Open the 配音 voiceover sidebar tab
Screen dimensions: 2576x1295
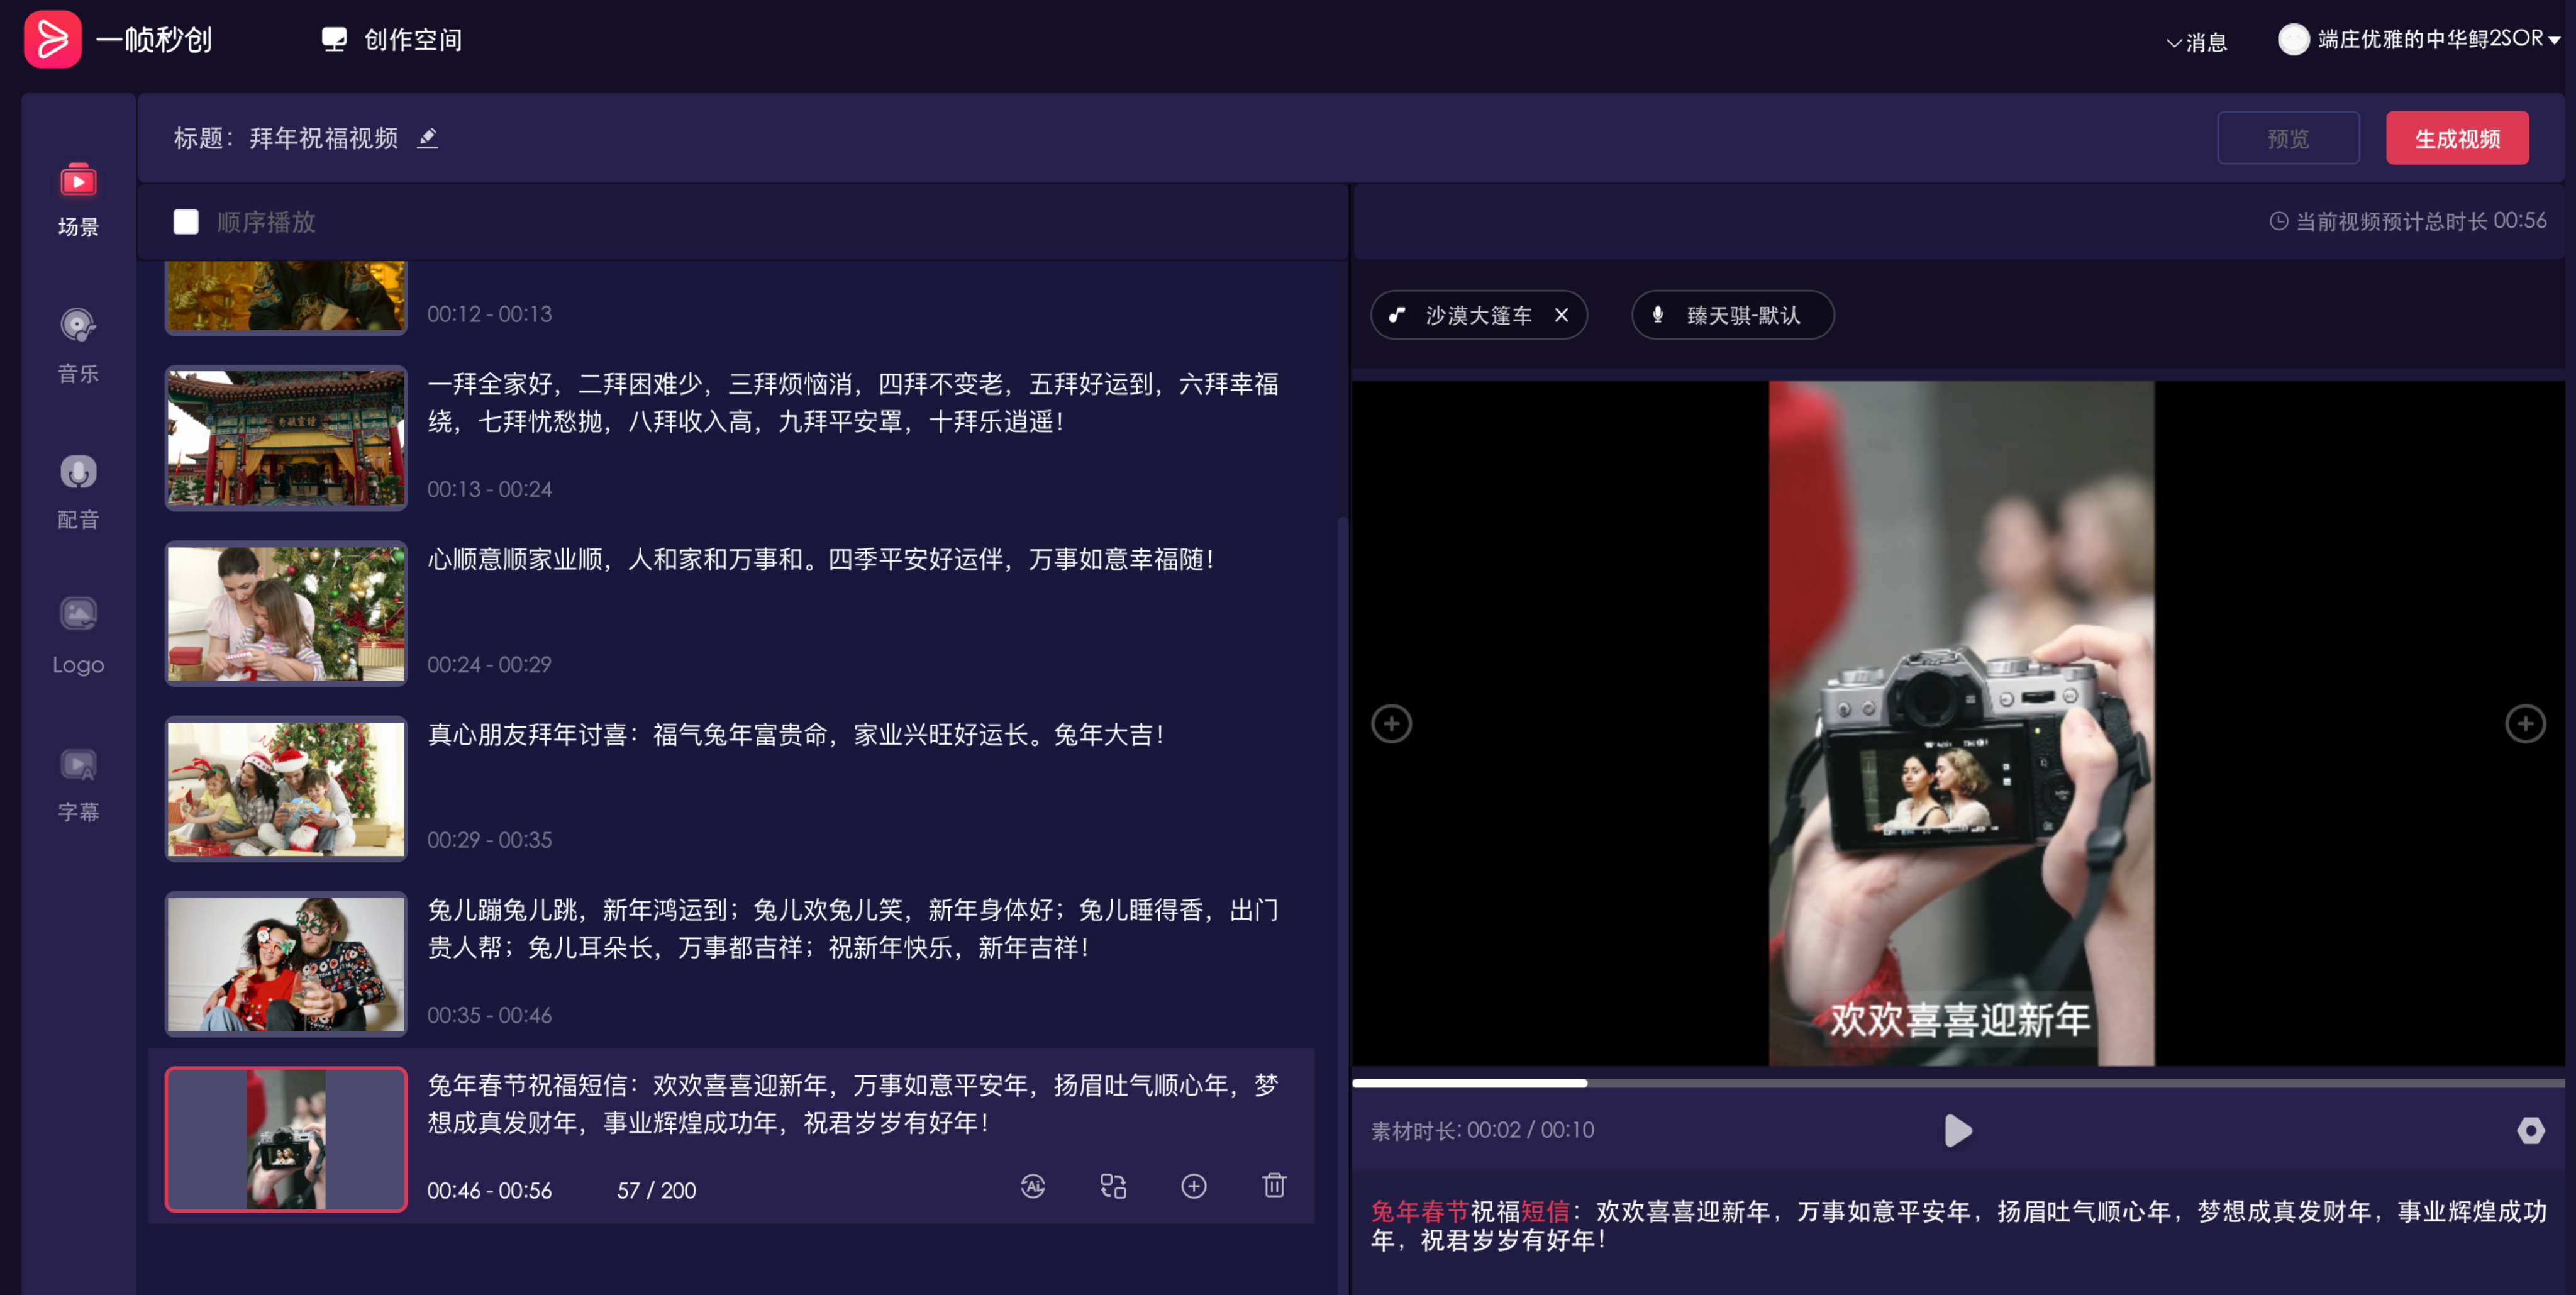pos(78,492)
